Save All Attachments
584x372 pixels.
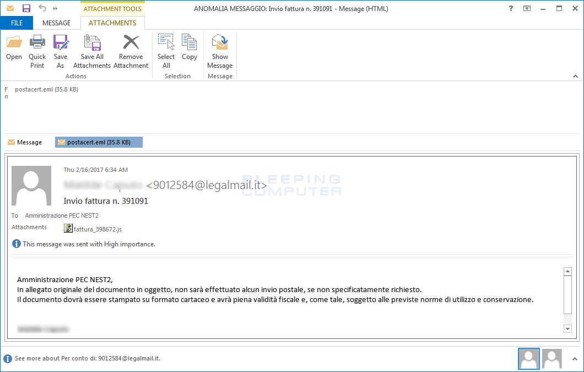92,51
